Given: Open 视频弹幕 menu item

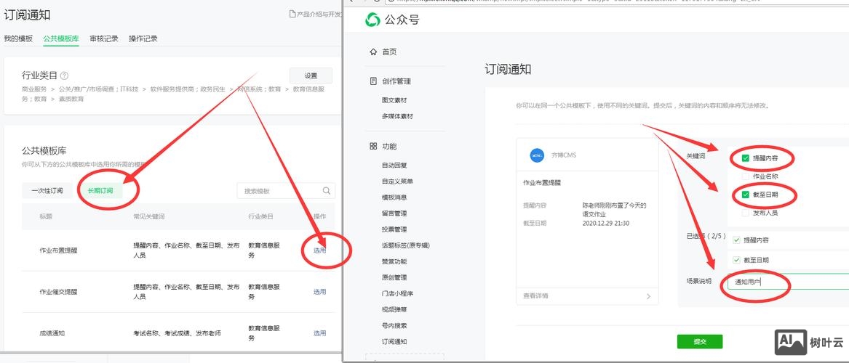Looking at the screenshot, I should (394, 309).
